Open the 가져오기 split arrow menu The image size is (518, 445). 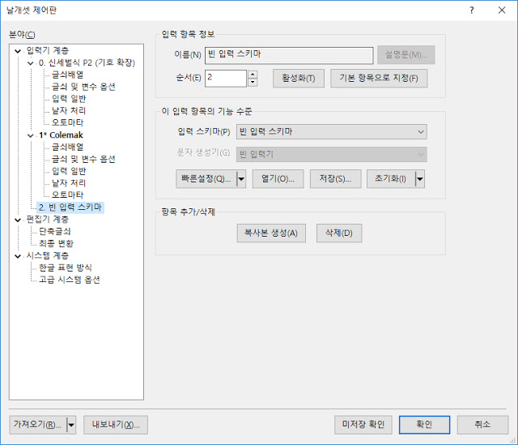pyautogui.click(x=71, y=425)
